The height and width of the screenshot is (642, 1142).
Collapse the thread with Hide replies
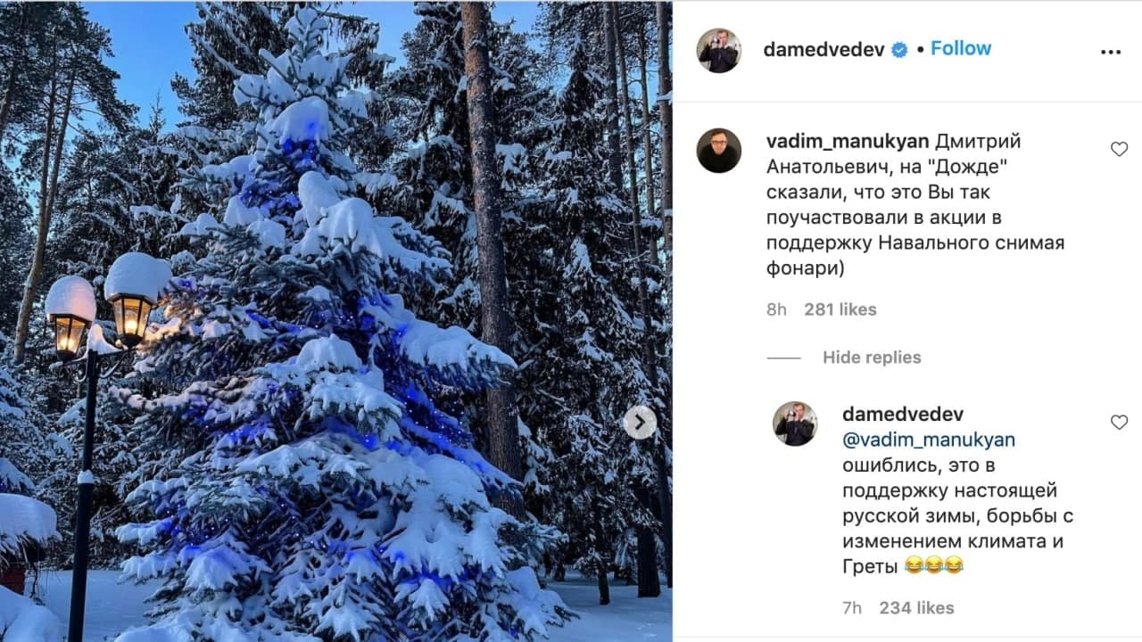point(872,358)
